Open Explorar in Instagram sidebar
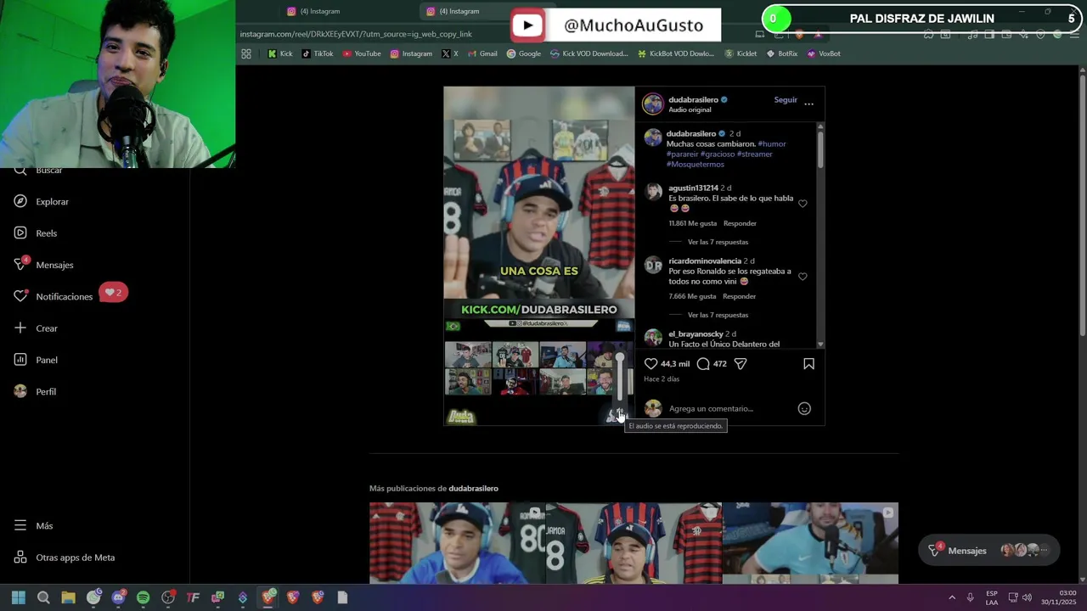 41,202
